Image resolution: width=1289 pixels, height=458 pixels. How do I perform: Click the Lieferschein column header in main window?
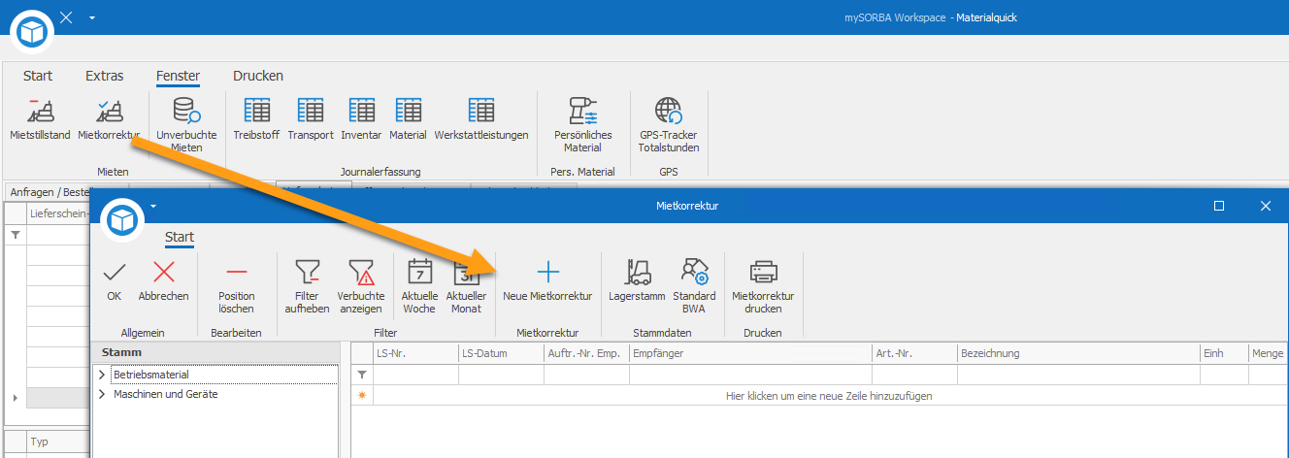[59, 213]
